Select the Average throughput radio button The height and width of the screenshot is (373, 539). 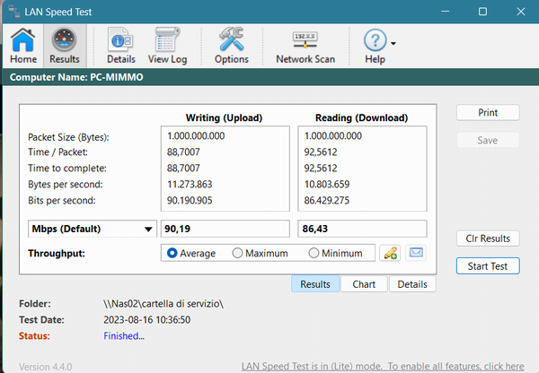[x=172, y=253]
